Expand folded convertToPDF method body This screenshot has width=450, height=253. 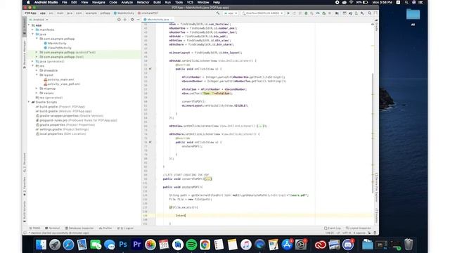208,179
